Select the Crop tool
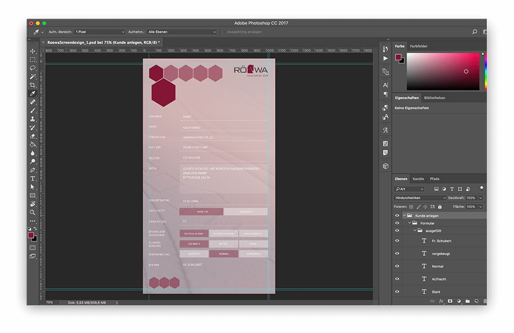 (32, 85)
